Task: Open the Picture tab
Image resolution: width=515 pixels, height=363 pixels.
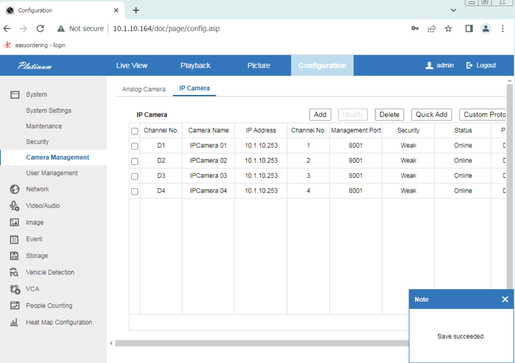Action: point(259,66)
